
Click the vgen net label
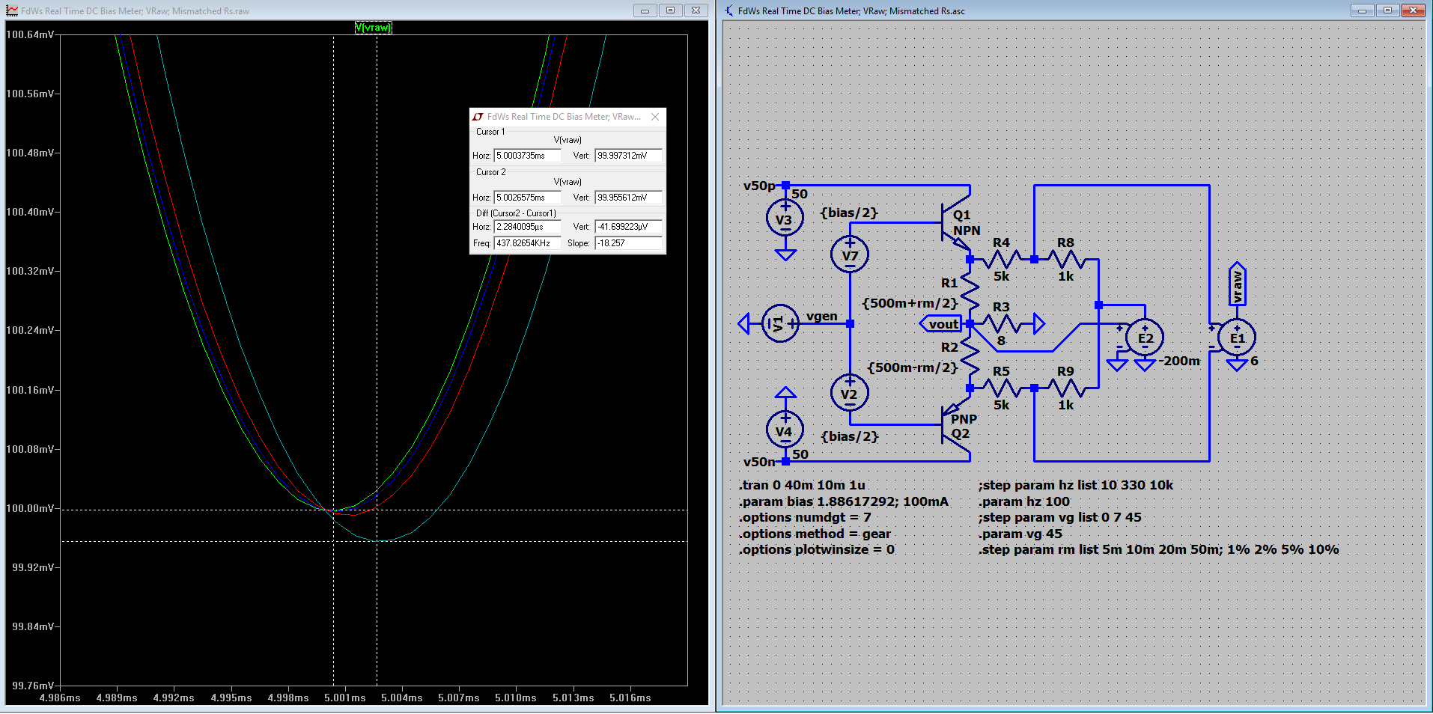(821, 317)
